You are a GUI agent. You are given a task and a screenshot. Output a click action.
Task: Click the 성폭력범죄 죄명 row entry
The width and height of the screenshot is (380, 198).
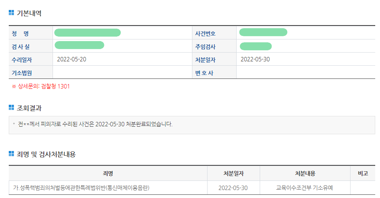(84, 188)
